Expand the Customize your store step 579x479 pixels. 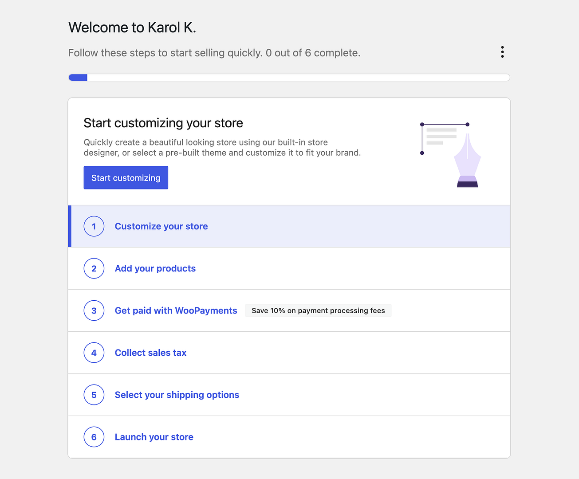(x=161, y=226)
